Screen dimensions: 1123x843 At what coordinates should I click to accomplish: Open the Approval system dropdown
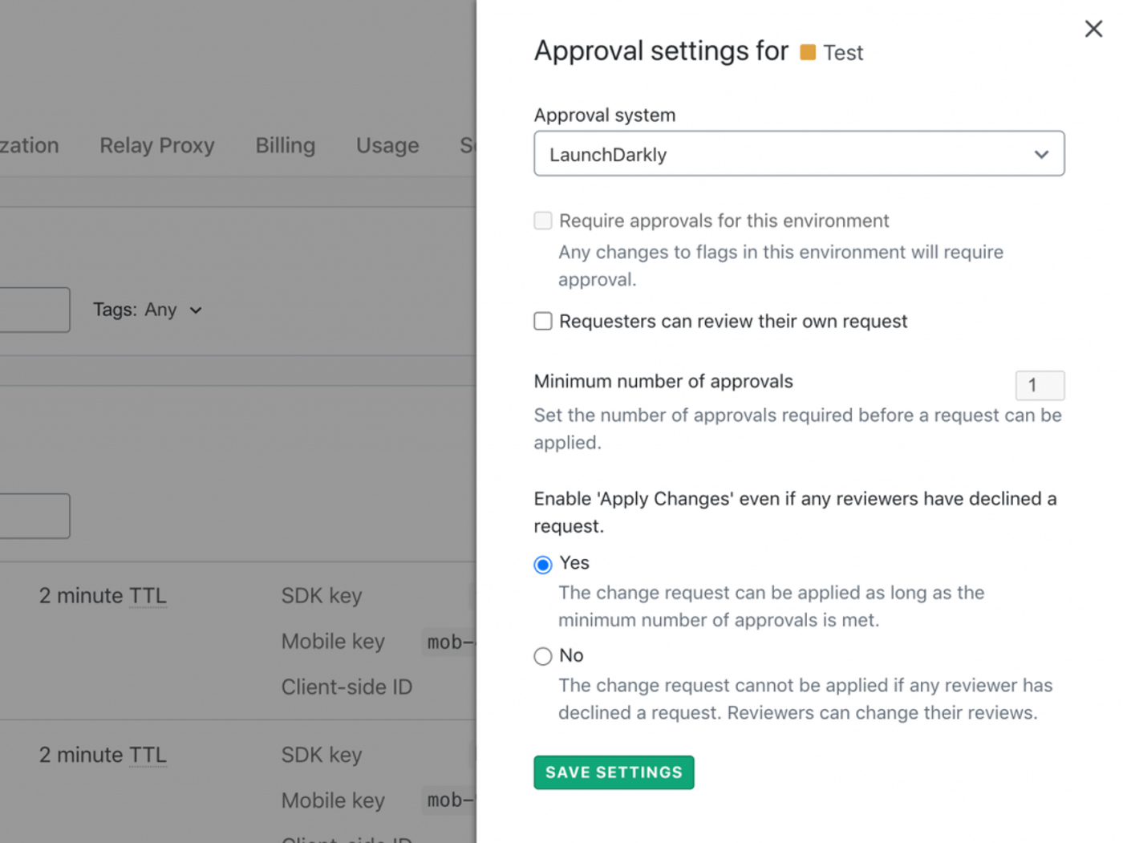click(798, 154)
